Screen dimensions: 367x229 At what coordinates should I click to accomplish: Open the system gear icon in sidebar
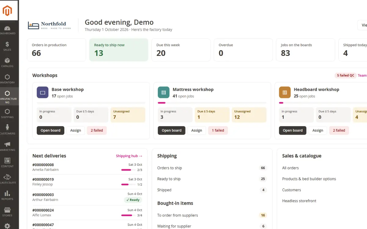tap(7, 226)
